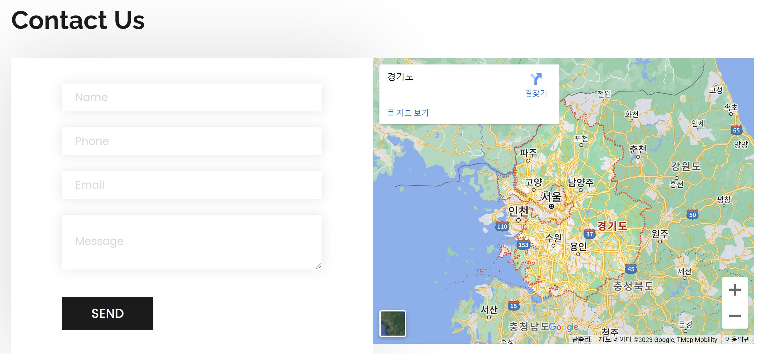Viewport: 762px width, 354px height.
Task: Click highway 65 shield near 양양
Action: point(736,130)
